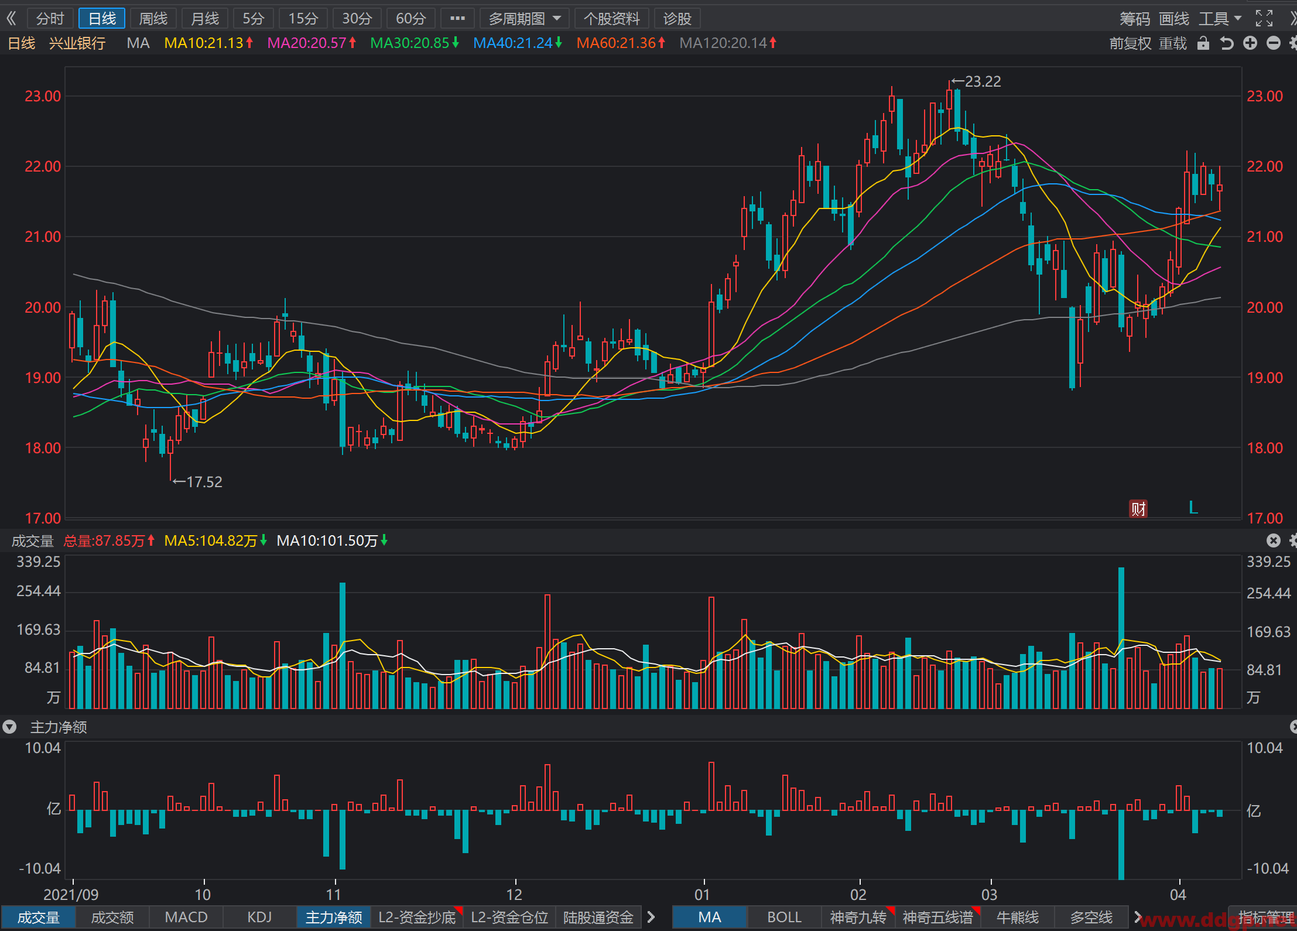Screen dimensions: 1297x931
Task: Switch to 周线 weekly period
Action: (x=153, y=19)
